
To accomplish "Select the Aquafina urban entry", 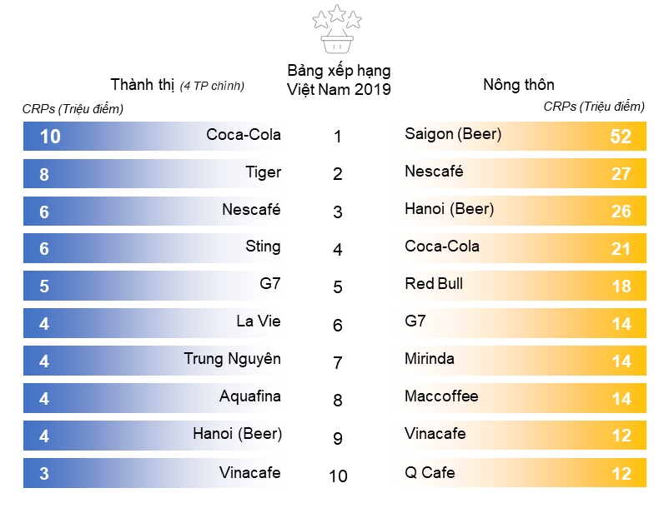I will [x=153, y=399].
